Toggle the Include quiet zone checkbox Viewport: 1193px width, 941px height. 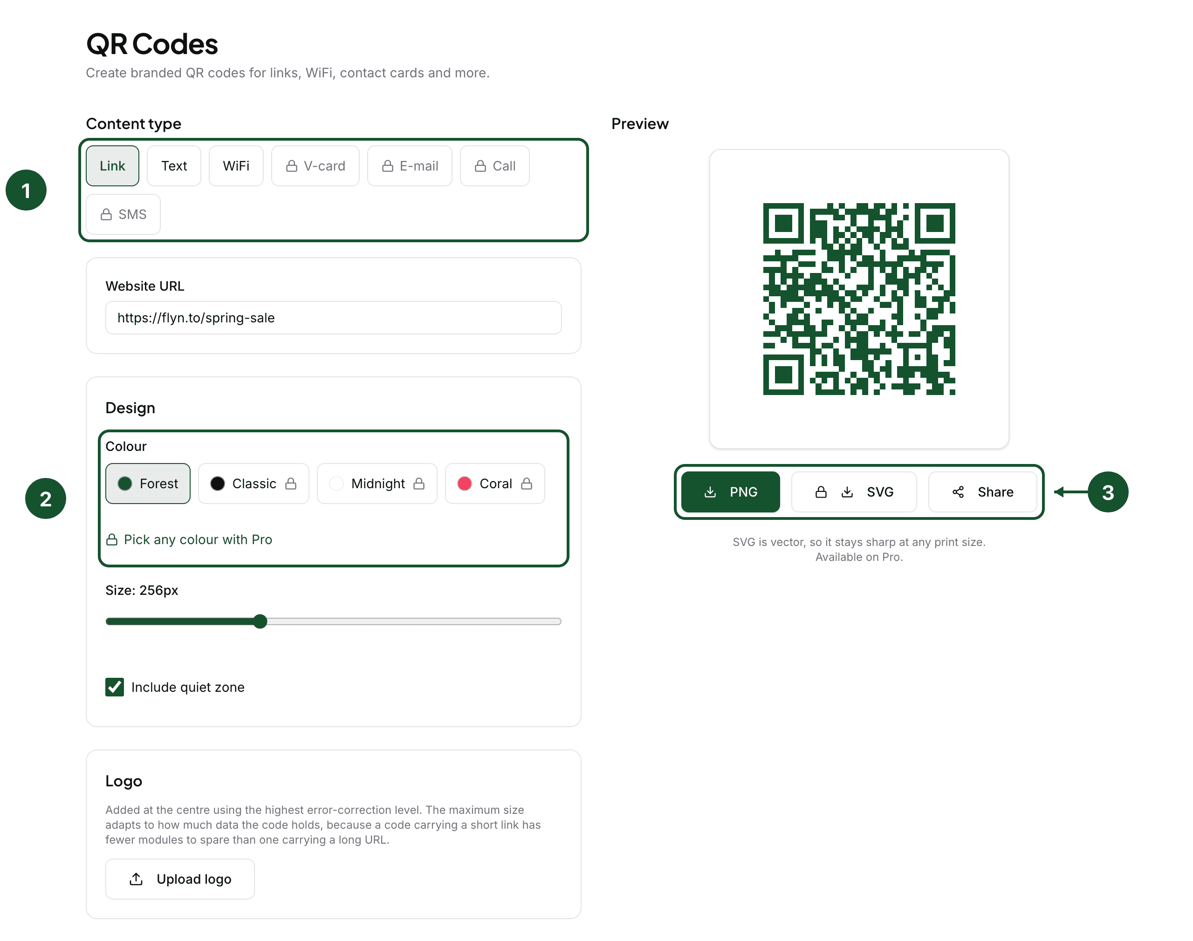tap(115, 687)
